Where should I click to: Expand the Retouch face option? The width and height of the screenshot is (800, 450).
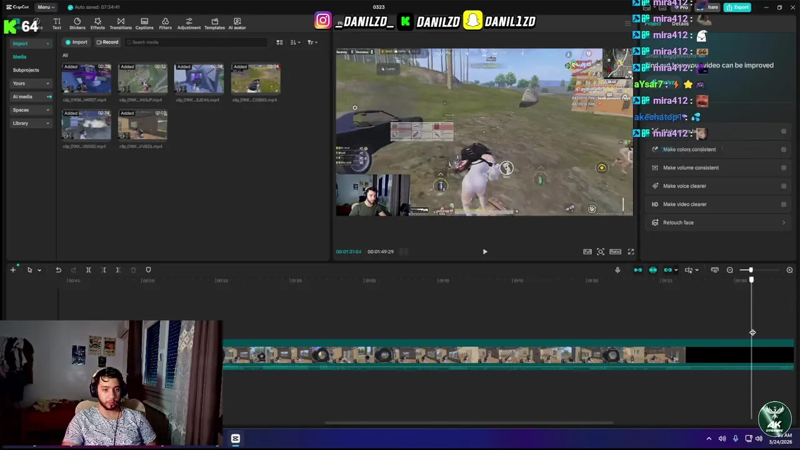[x=784, y=222]
